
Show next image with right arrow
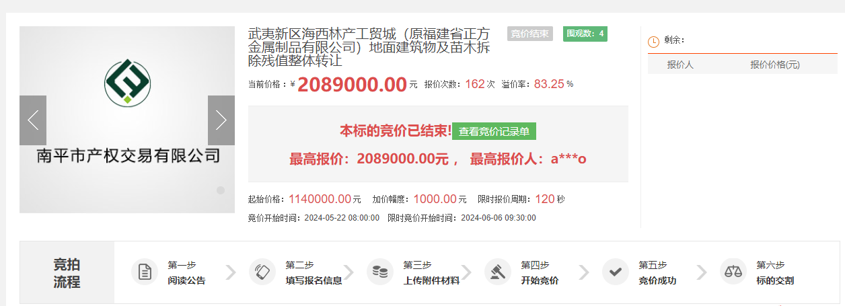pos(221,120)
